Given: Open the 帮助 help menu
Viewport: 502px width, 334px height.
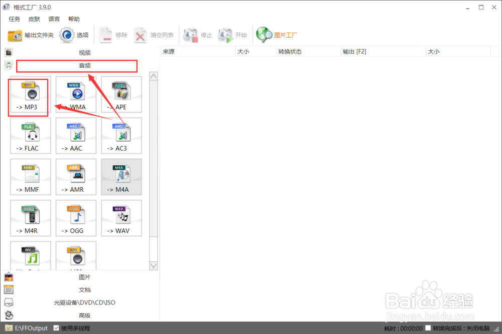Looking at the screenshot, I should pos(73,19).
